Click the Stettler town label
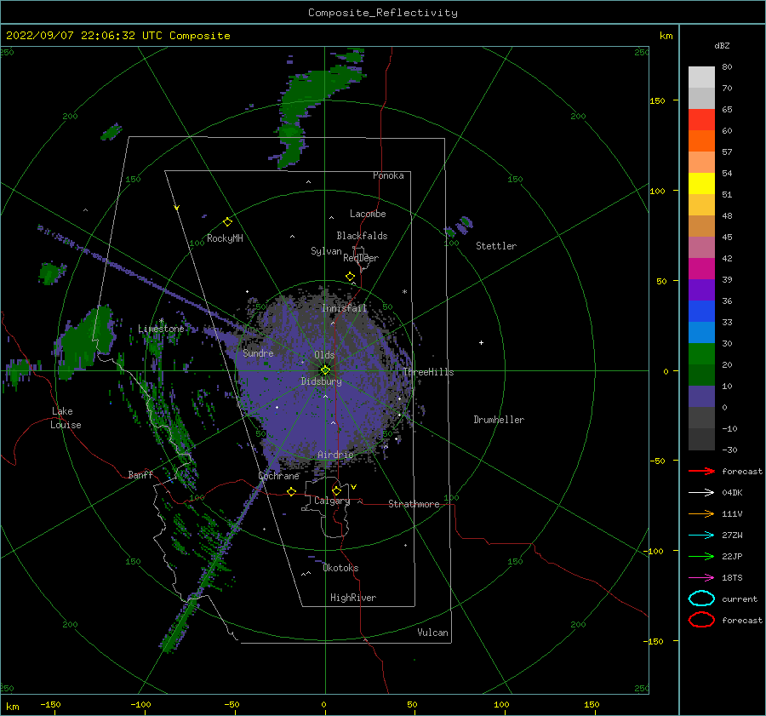This screenshot has width=766, height=716. tap(496, 246)
